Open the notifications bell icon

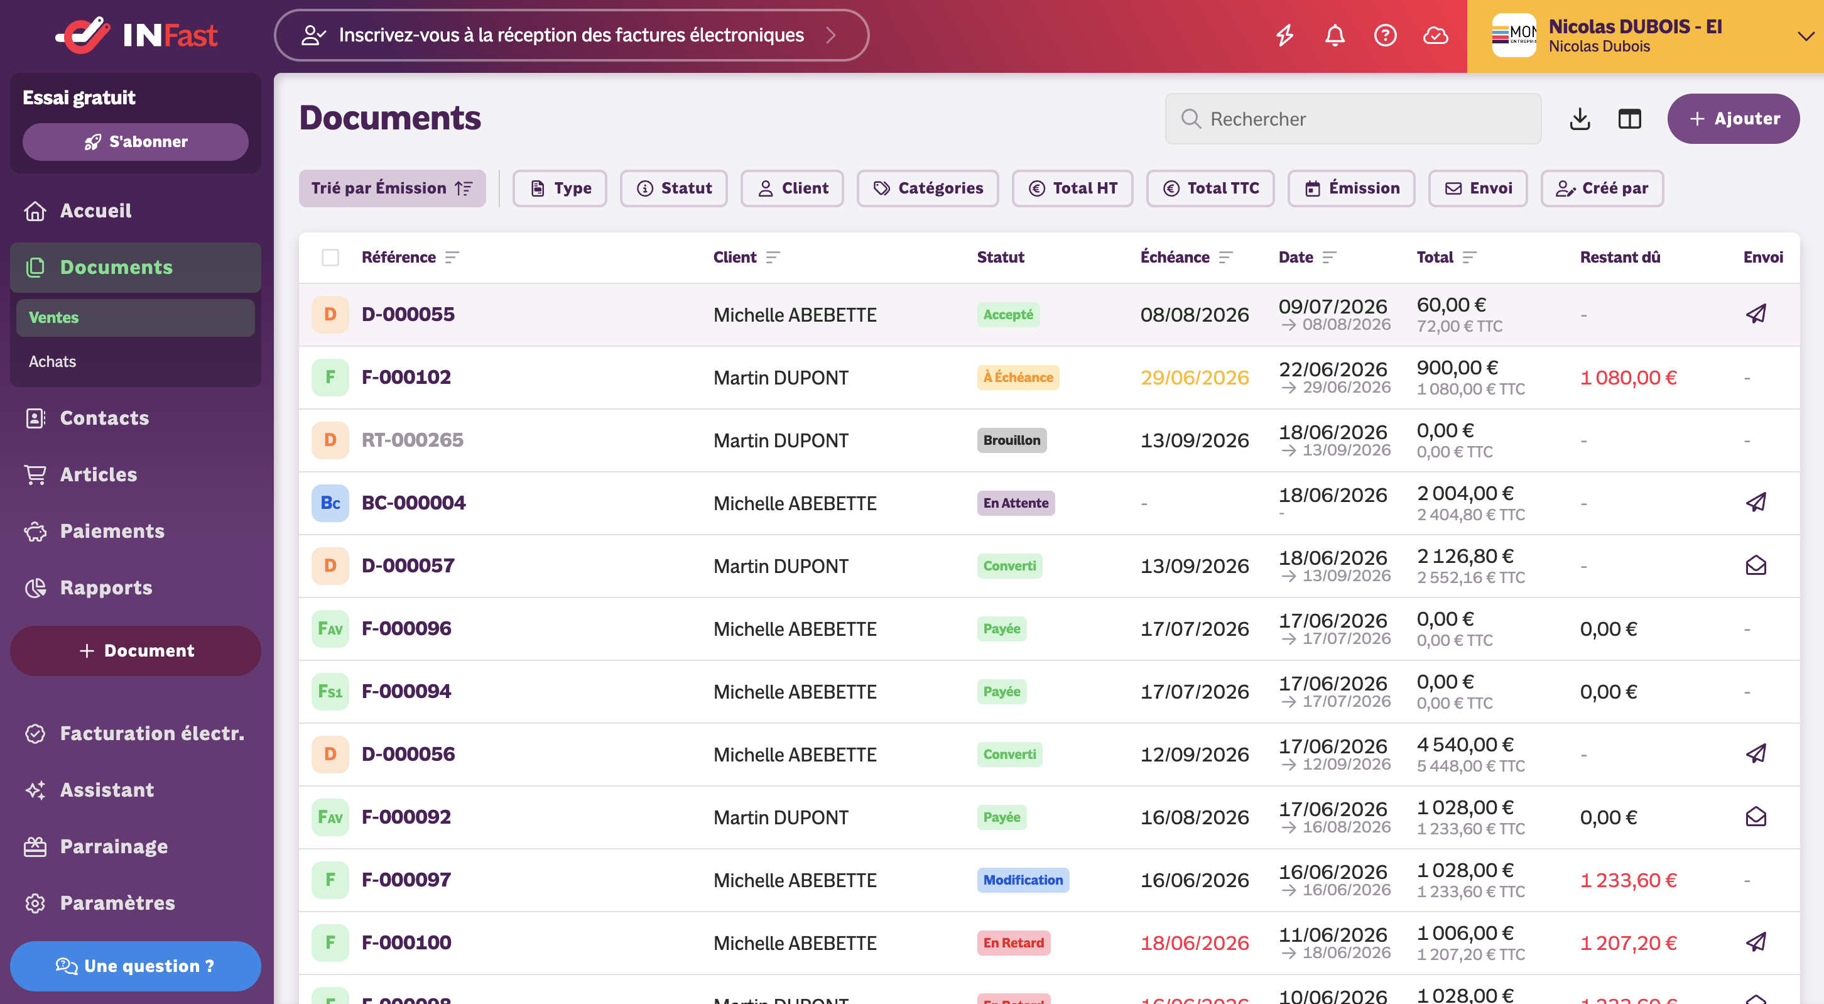point(1335,35)
